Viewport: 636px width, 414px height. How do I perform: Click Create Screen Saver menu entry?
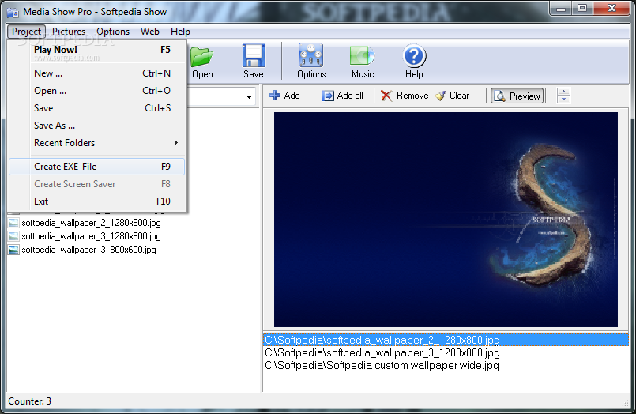(96, 184)
